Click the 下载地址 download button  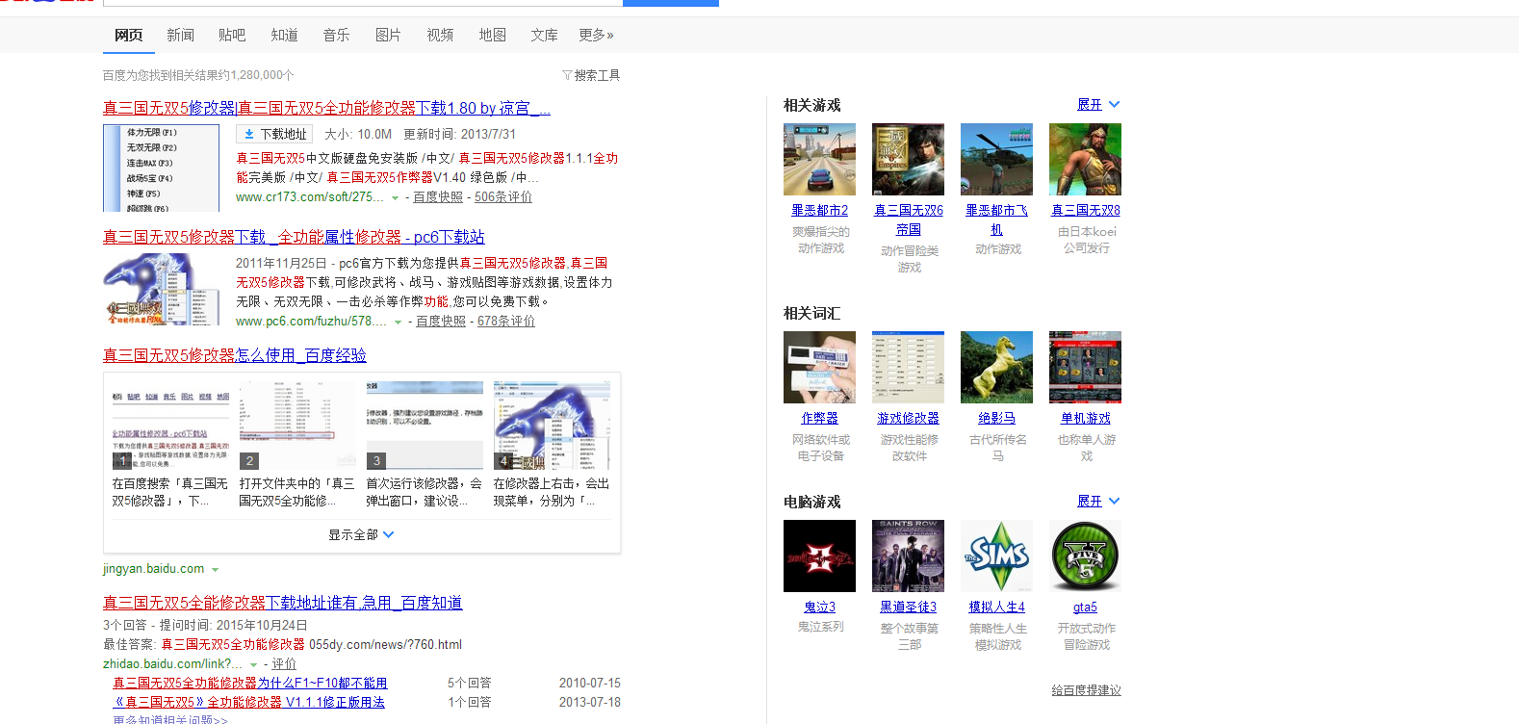point(274,134)
